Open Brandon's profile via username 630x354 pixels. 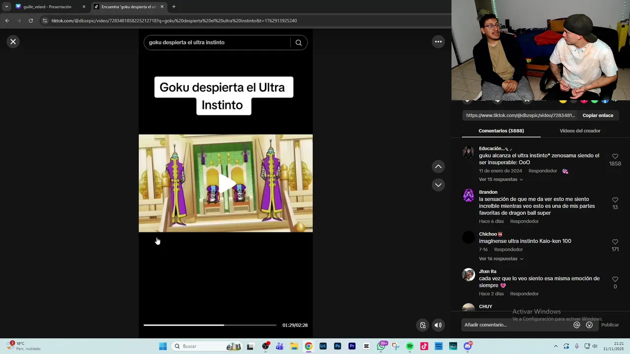[488, 192]
